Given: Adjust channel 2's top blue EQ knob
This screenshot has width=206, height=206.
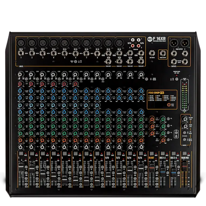Looking at the screenshot, I should click(x=31, y=91).
